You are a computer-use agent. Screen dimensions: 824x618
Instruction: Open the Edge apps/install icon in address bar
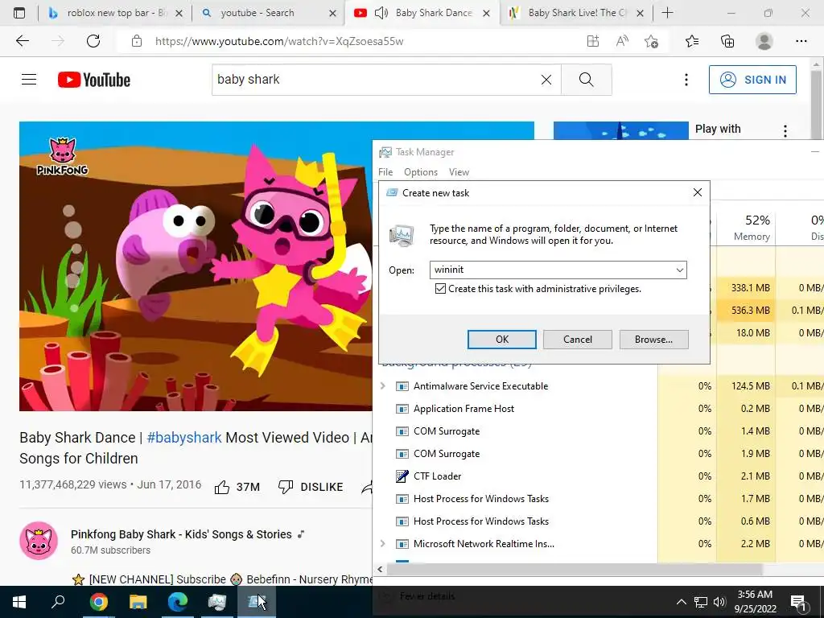tap(593, 41)
